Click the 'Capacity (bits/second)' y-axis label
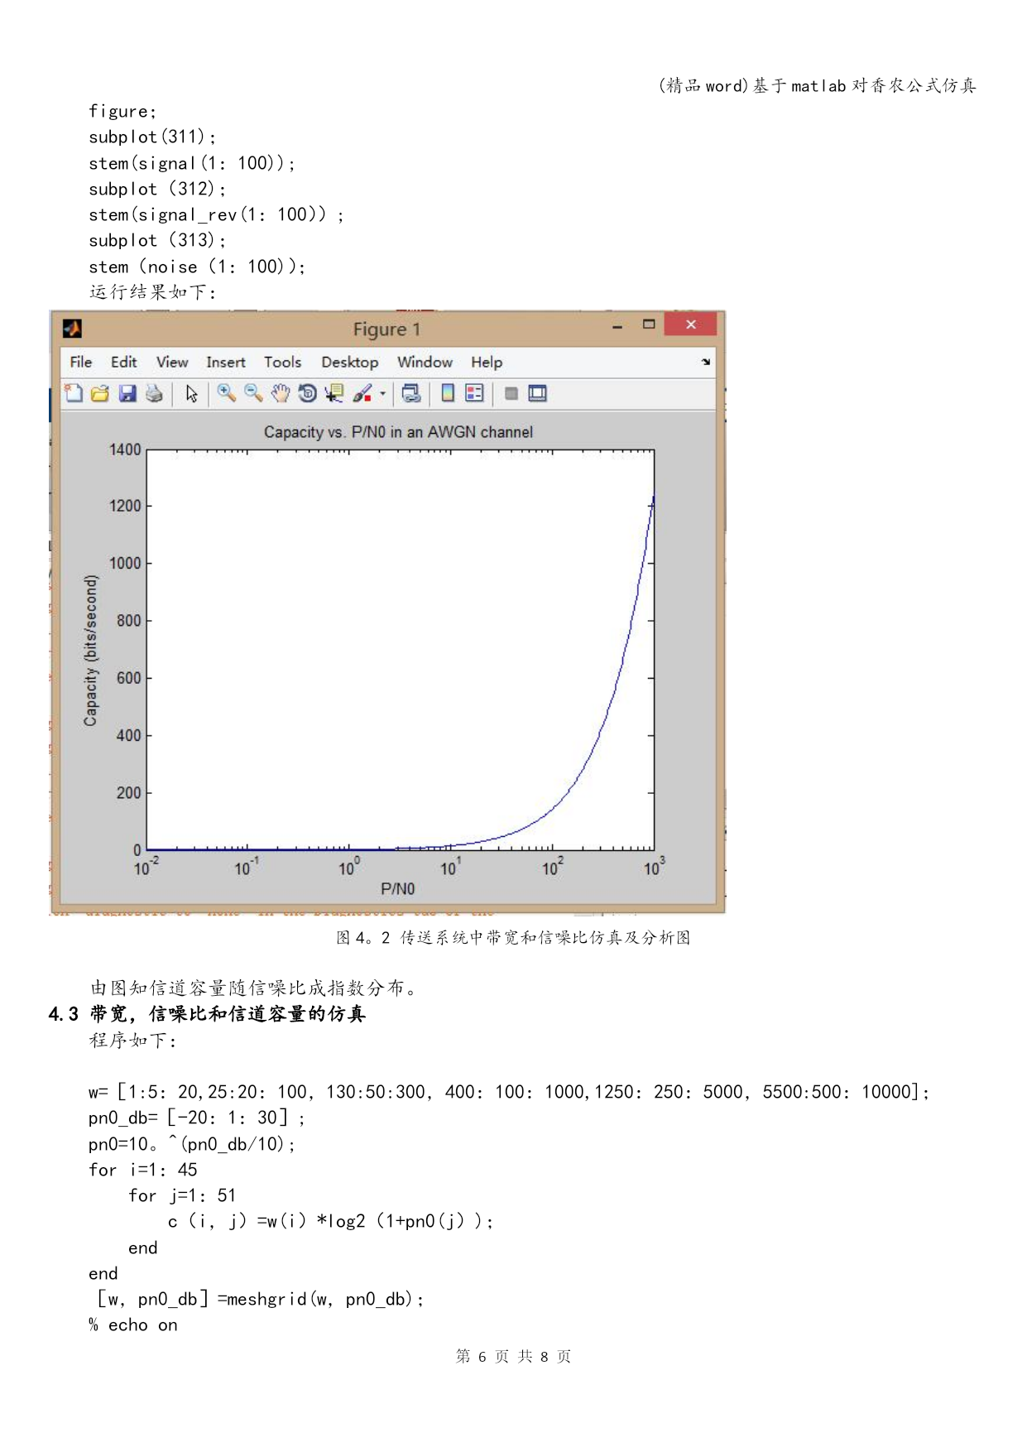 click(x=90, y=651)
